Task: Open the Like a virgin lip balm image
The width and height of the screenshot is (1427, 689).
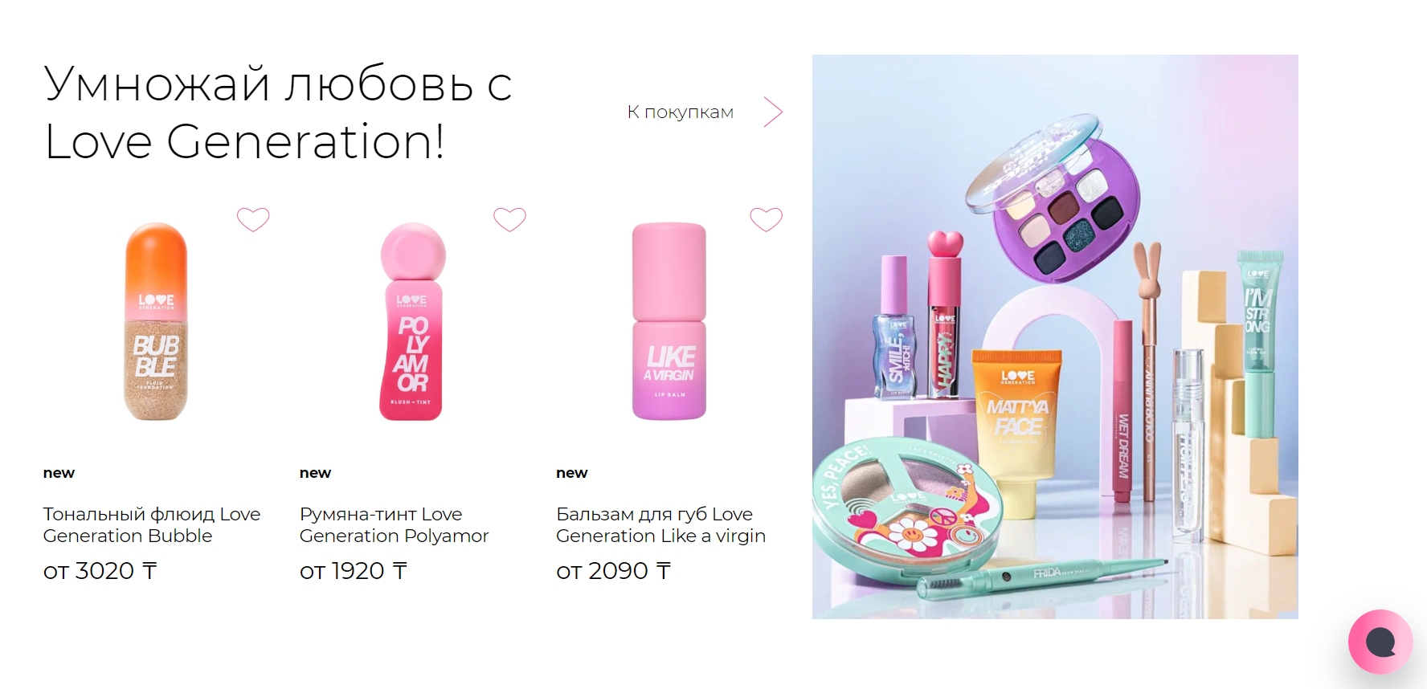Action: 669,321
